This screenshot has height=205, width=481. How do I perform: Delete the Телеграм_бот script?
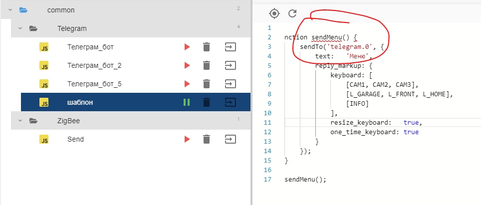coord(207,47)
